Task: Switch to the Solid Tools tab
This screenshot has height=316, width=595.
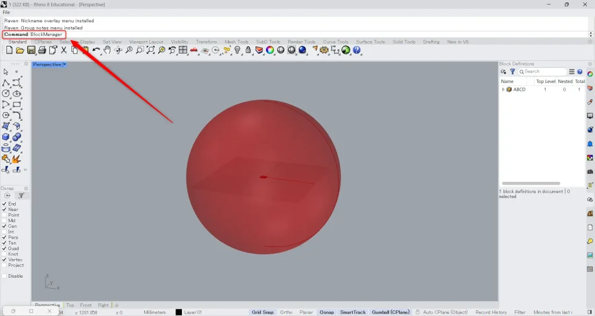Action: coord(404,42)
